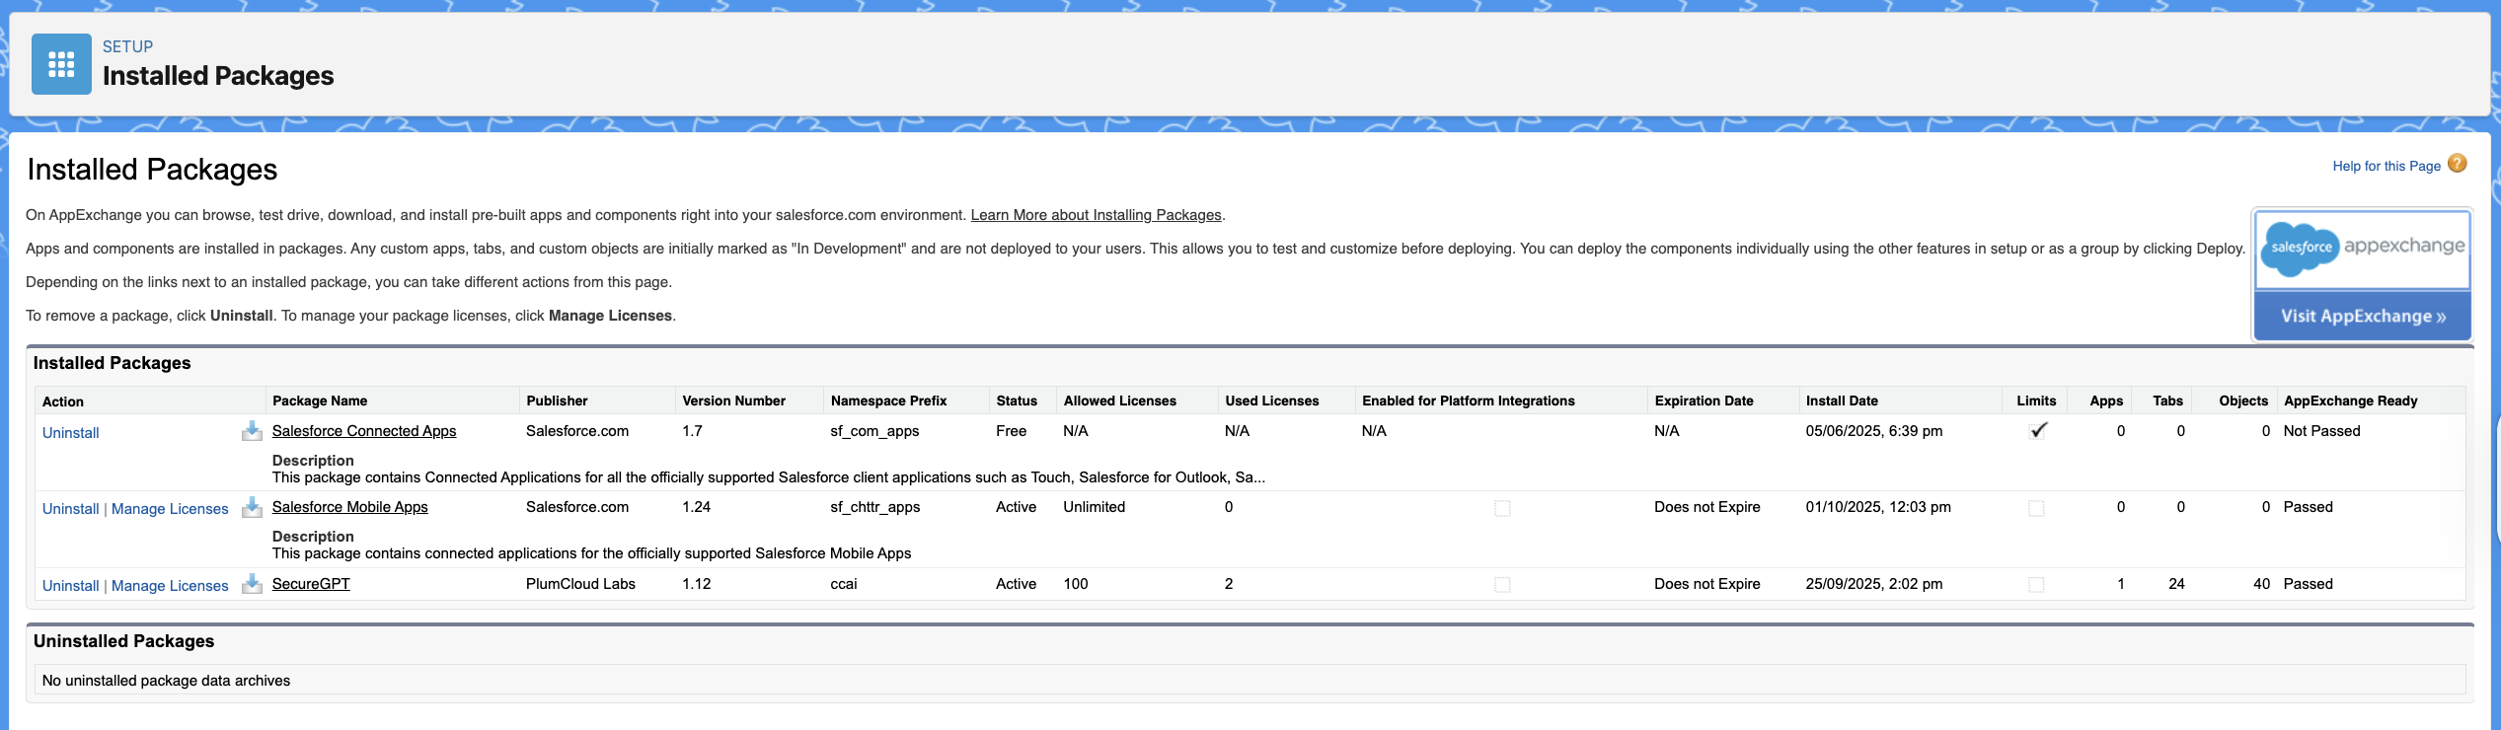Click the orange Help question mark icon

tap(2457, 164)
